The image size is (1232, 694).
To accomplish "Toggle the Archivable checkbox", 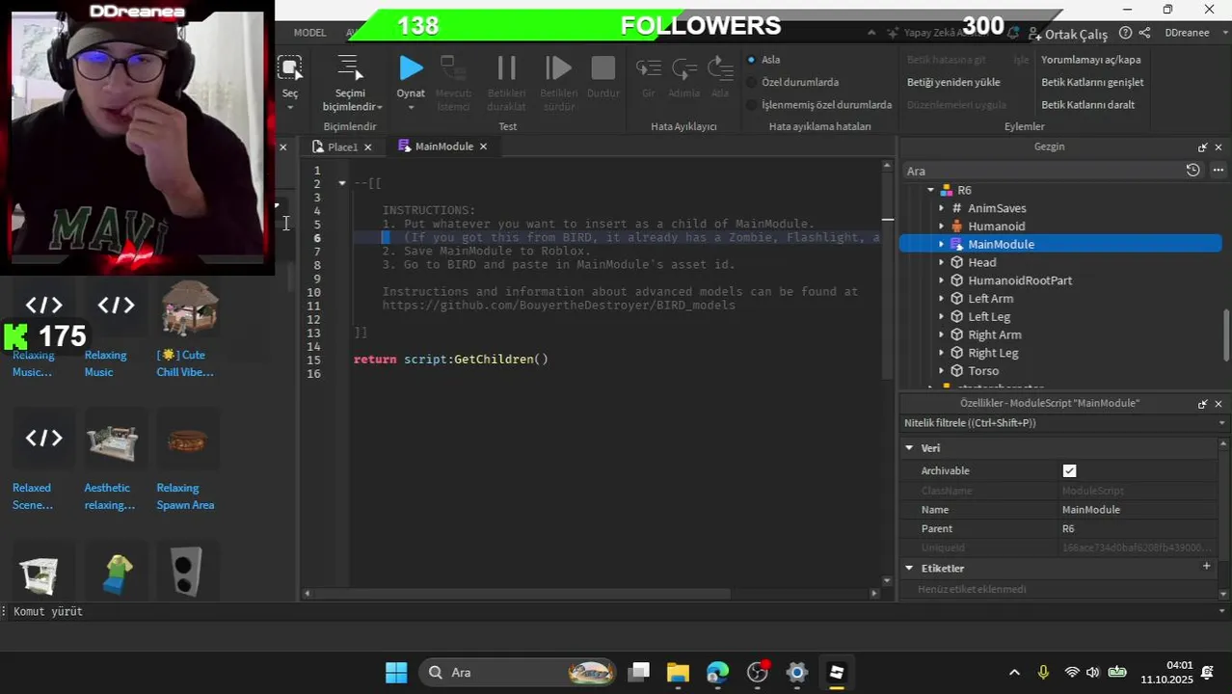I will tap(1069, 470).
